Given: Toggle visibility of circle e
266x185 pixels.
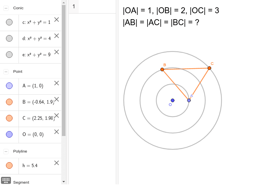Looking at the screenshot, I should (x=9, y=55).
